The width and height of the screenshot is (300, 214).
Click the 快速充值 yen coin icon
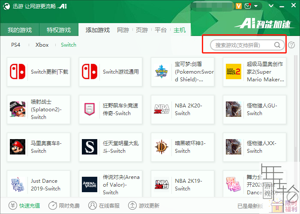coord(13,205)
